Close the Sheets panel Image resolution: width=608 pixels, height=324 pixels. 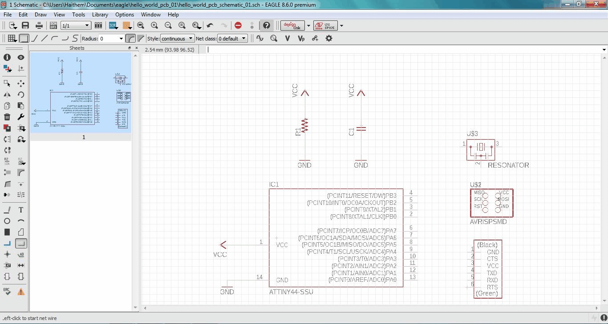coord(136,48)
